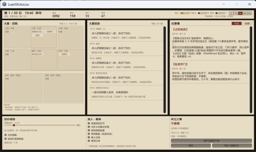The image size is (256, 152).
Task: Click the 55 value in header
Action: 87,16
